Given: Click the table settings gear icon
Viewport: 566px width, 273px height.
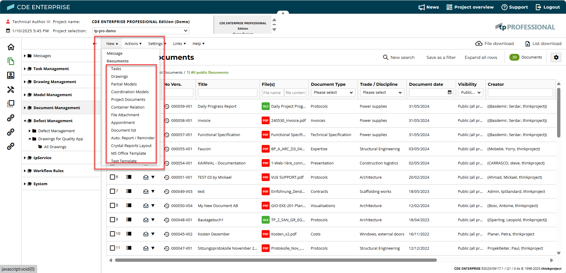Looking at the screenshot, I should [x=556, y=57].
